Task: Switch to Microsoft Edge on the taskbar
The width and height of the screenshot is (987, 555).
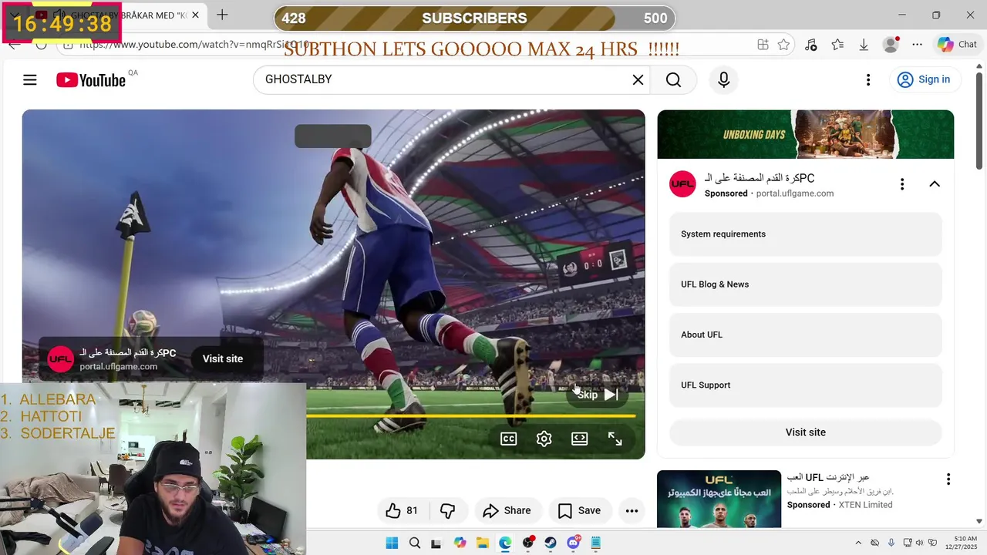Action: 505,543
